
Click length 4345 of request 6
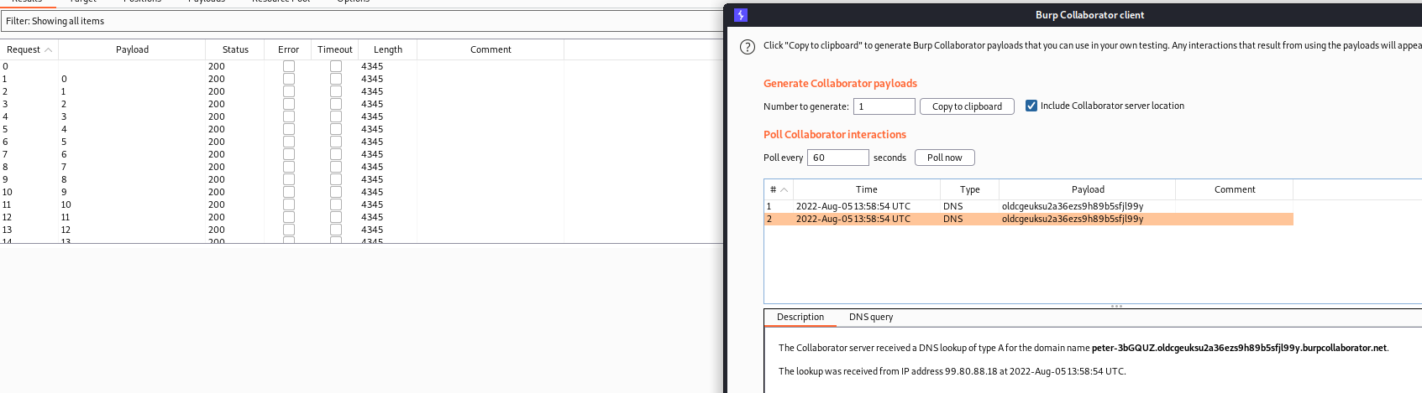click(x=372, y=142)
